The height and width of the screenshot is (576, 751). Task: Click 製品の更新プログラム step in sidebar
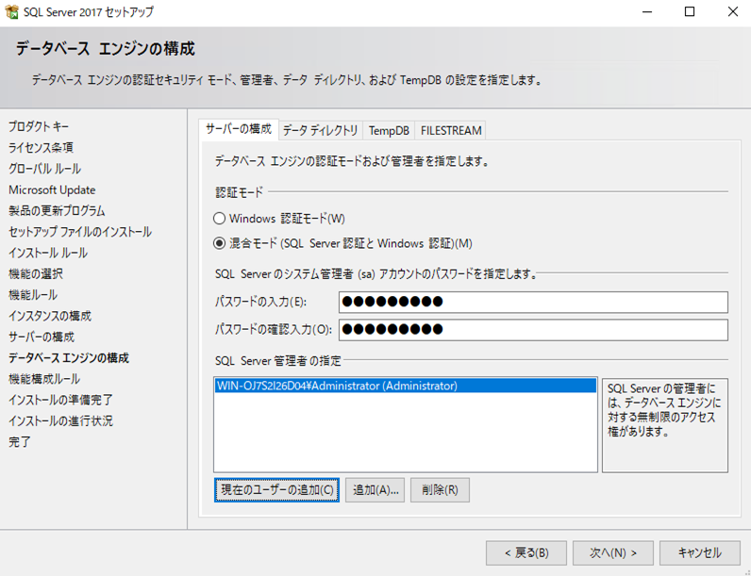[x=57, y=211]
